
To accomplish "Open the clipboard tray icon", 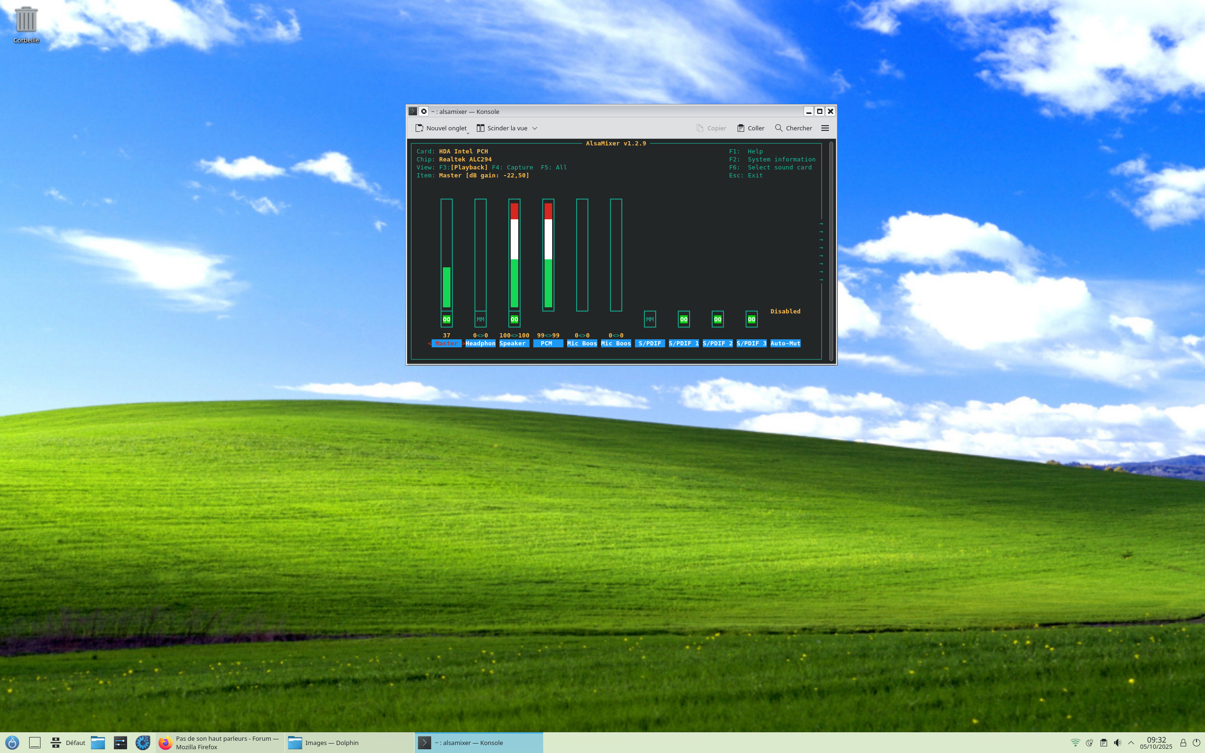I will [1103, 743].
